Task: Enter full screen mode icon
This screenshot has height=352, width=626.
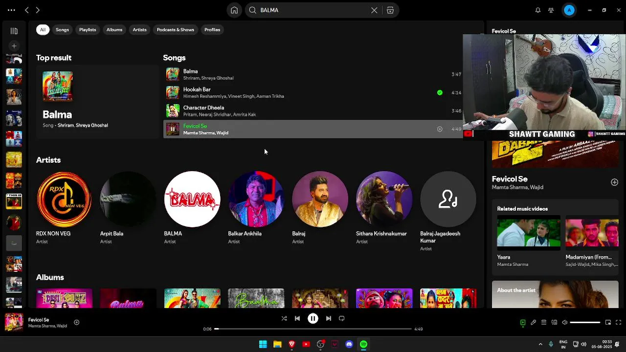Action: 618,322
